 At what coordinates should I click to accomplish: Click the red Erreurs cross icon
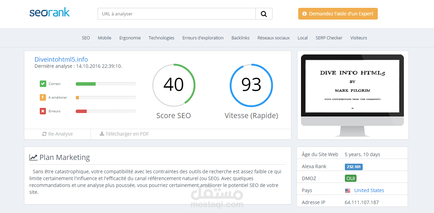click(x=43, y=111)
